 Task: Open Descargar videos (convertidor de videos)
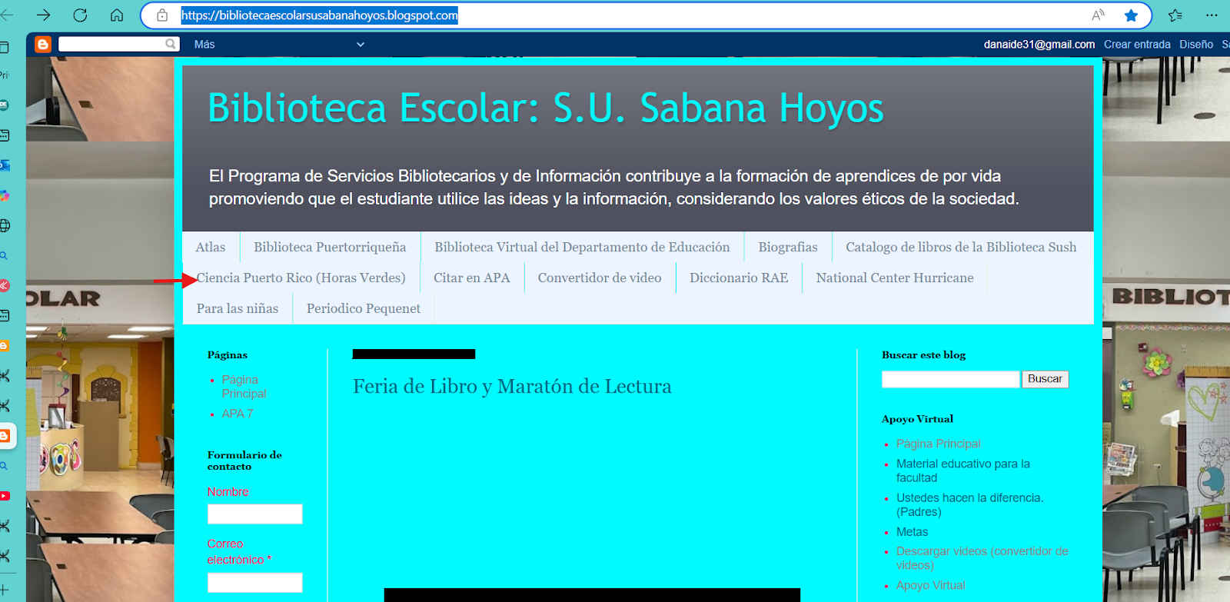click(x=982, y=558)
